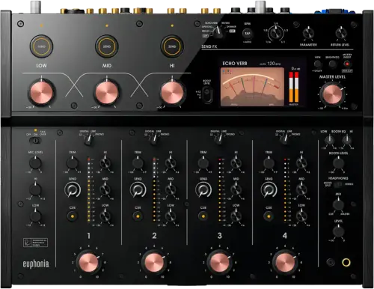Click the BOOTH EQ HI knob

pyautogui.click(x=346, y=140)
